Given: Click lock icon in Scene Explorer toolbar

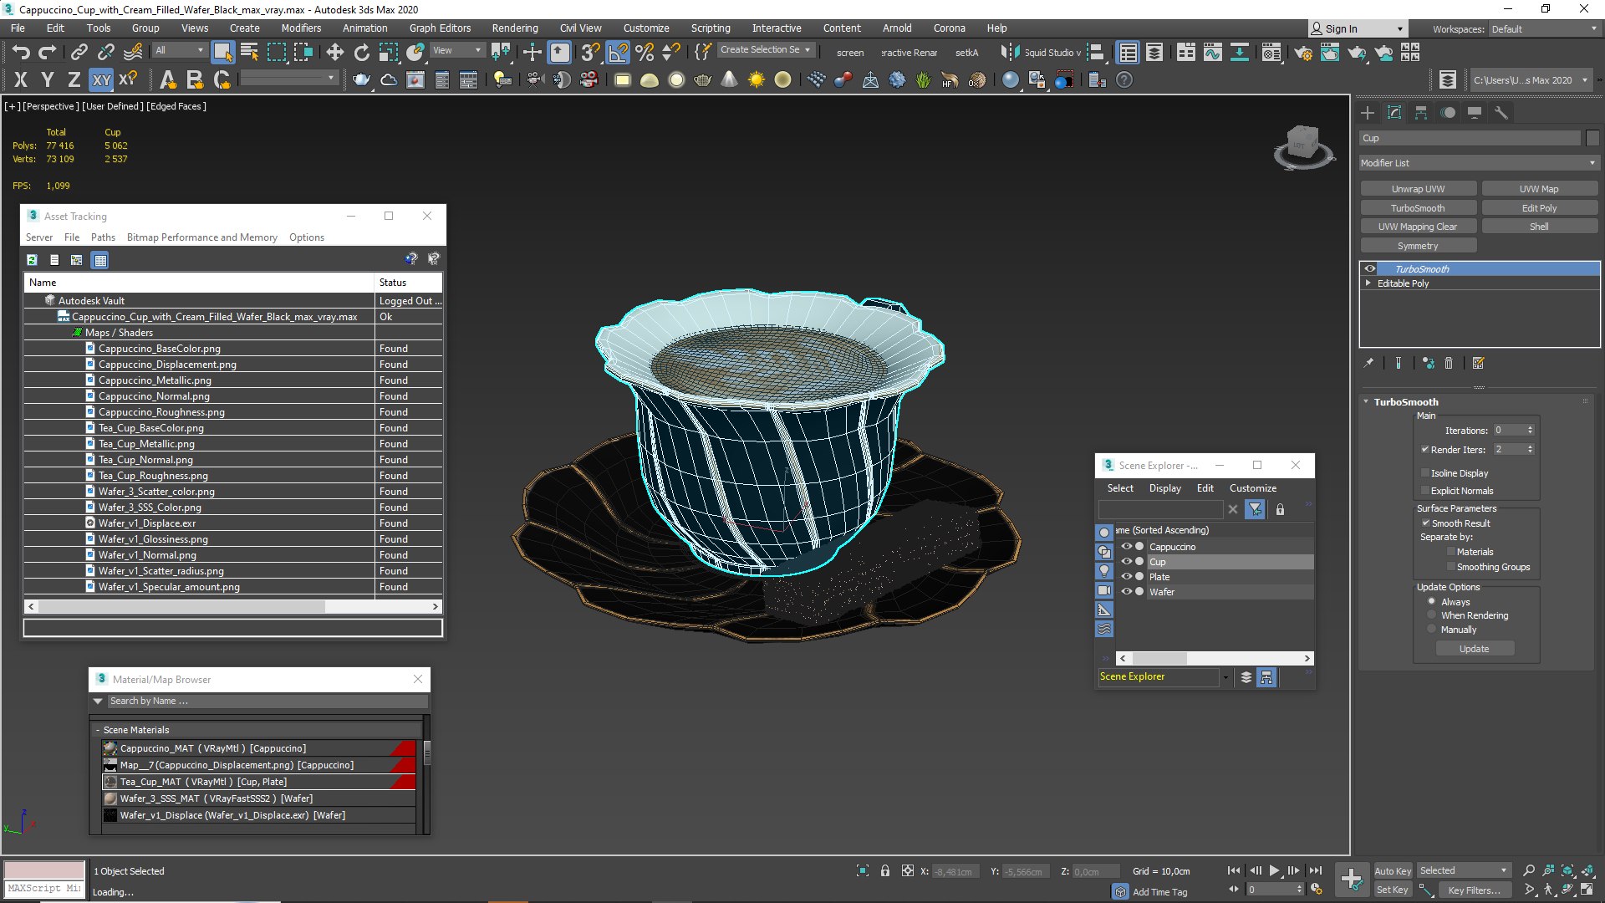Looking at the screenshot, I should (x=1280, y=509).
